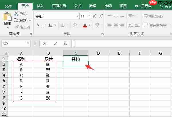Click inside the formula bar
This screenshot has height=117, width=172.
[122, 44]
